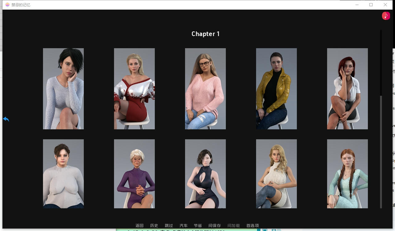Choose the braided redhead in teal dress
Screen dimensions: 395x231
click(x=347, y=174)
